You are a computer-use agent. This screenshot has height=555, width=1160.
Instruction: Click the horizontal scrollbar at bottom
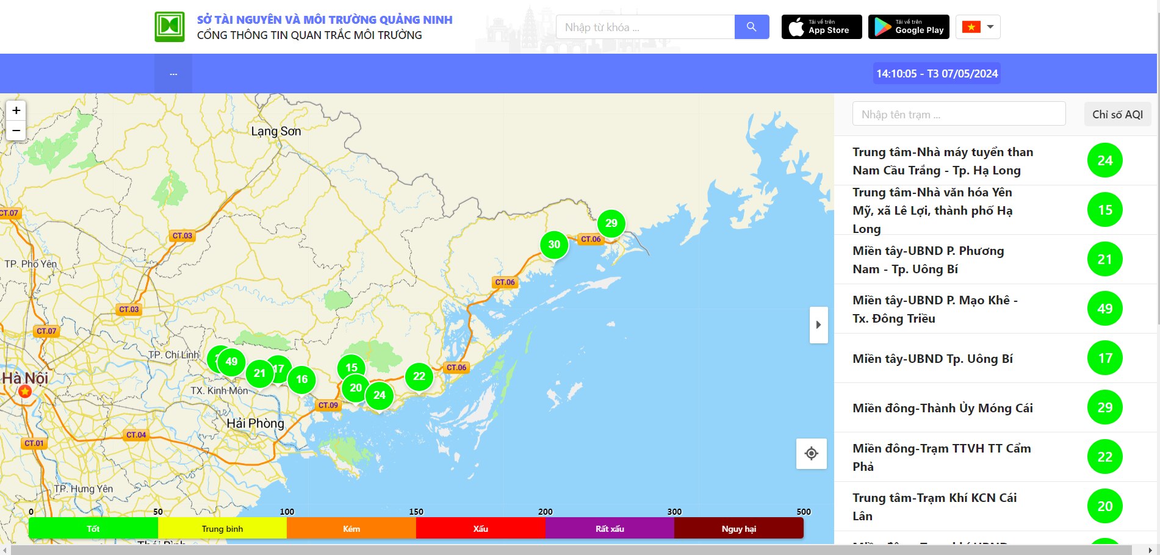click(571, 550)
